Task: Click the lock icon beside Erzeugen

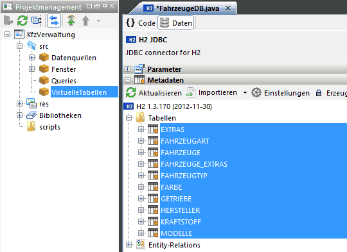Action: point(319,93)
